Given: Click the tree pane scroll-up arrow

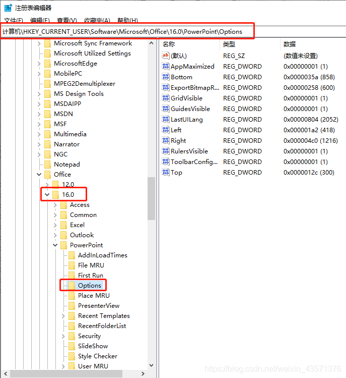Looking at the screenshot, I should [x=152, y=43].
